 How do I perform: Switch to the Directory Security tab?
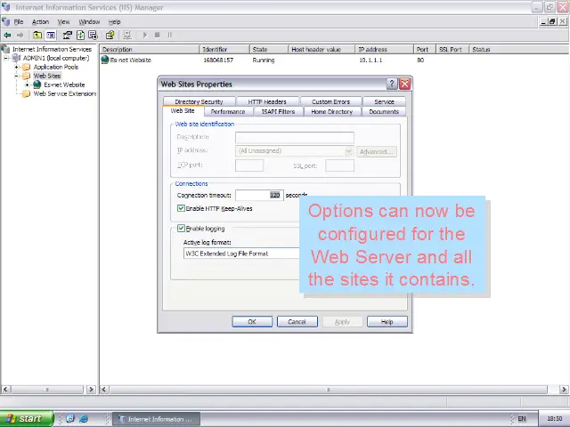[x=199, y=101]
